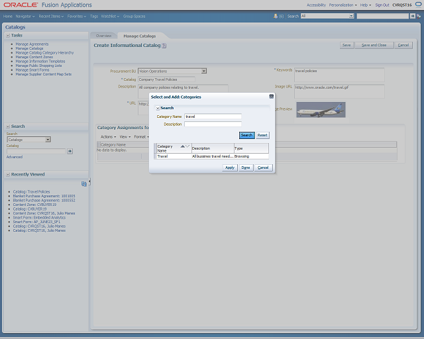The height and width of the screenshot is (339, 424).
Task: Sort Category Name ascending
Action: tap(183, 146)
